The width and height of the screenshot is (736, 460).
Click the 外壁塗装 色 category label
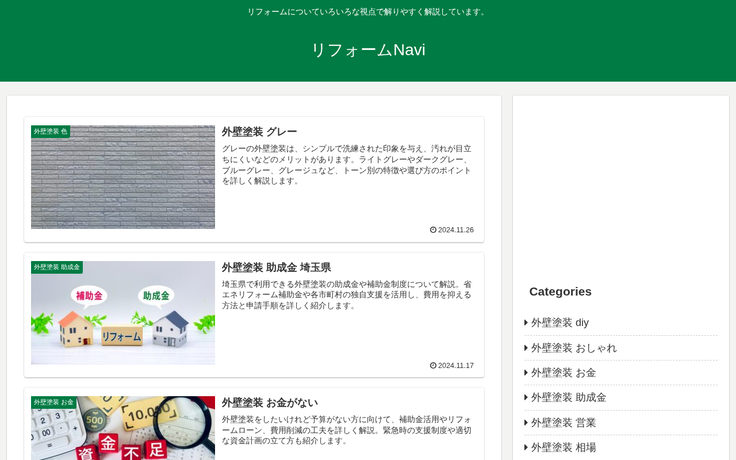pyautogui.click(x=51, y=132)
